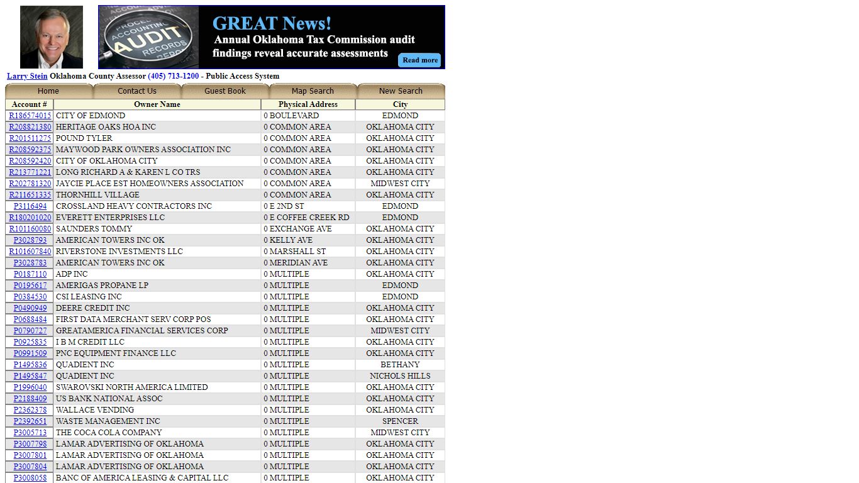Open the Home tab
The height and width of the screenshot is (483, 859).
(x=48, y=91)
